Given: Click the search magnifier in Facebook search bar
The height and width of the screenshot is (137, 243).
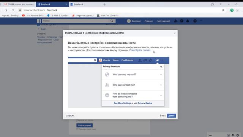Looking at the screenshot, I should point(112,21).
